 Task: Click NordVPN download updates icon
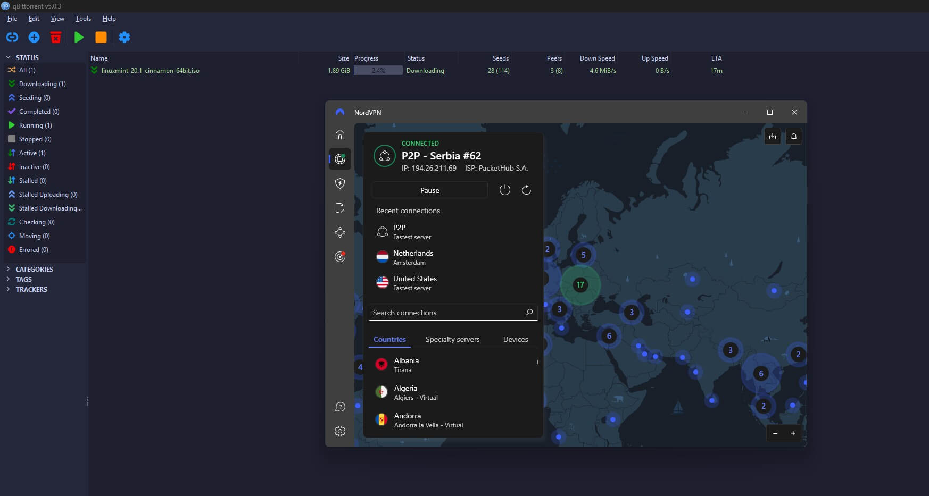click(773, 136)
